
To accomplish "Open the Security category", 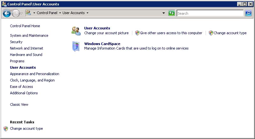I will (16, 42).
